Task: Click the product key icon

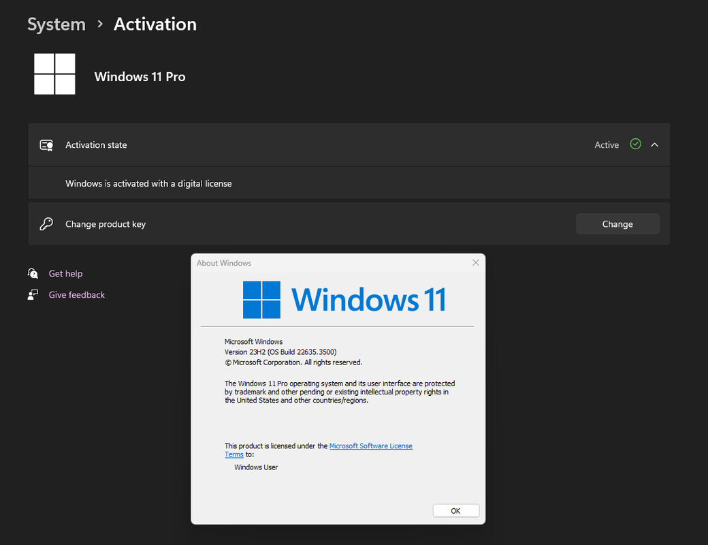Action: point(46,223)
